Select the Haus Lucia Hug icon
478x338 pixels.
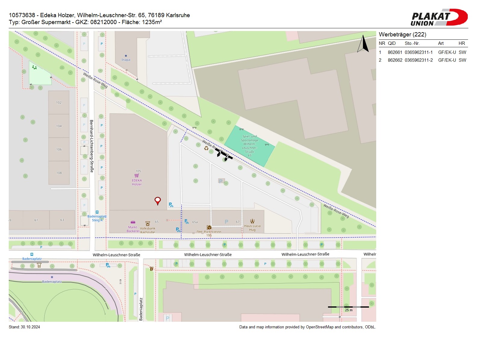point(252,221)
